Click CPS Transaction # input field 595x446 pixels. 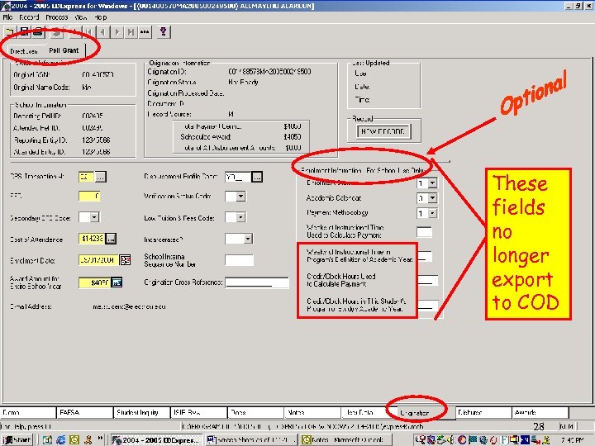pyautogui.click(x=86, y=177)
